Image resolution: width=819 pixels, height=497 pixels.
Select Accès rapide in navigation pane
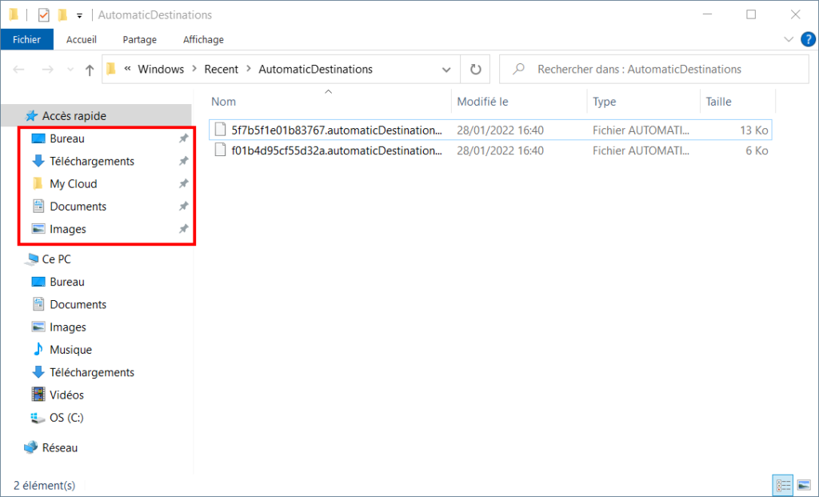coord(96,115)
